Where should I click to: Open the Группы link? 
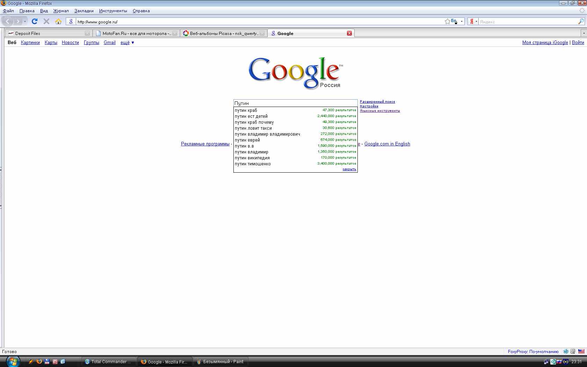tap(92, 43)
